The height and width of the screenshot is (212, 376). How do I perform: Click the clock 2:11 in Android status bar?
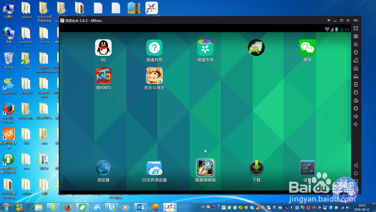pyautogui.click(x=345, y=30)
